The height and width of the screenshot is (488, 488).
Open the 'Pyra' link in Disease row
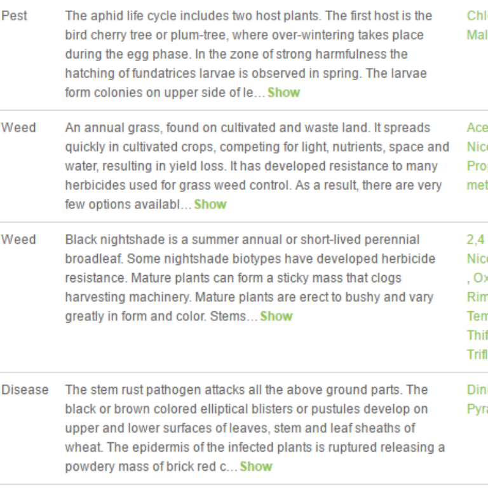coord(477,409)
